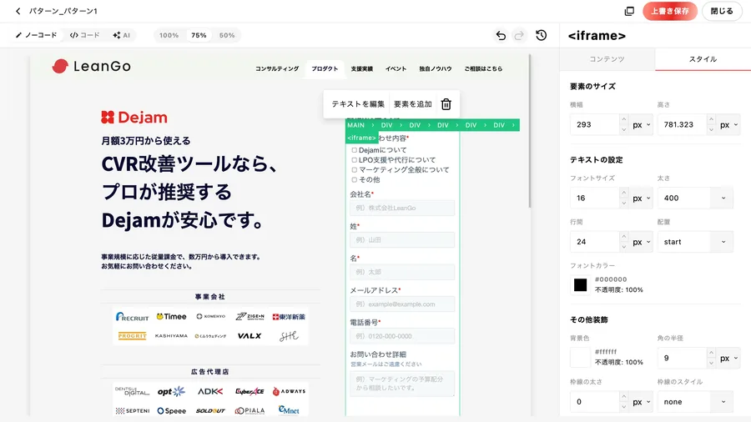Open the コンテンツ tab
Image resolution: width=751 pixels, height=422 pixels.
(607, 59)
